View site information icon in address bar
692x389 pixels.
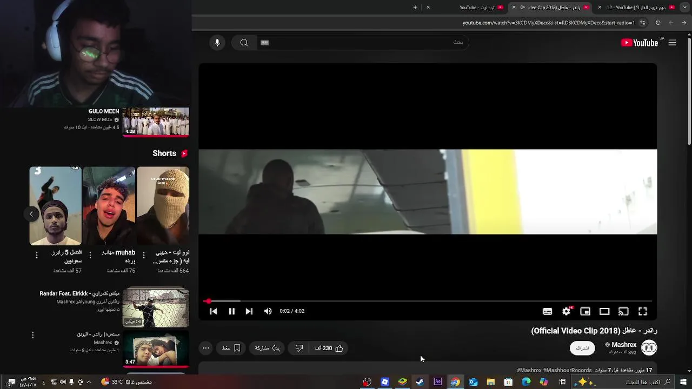point(642,23)
